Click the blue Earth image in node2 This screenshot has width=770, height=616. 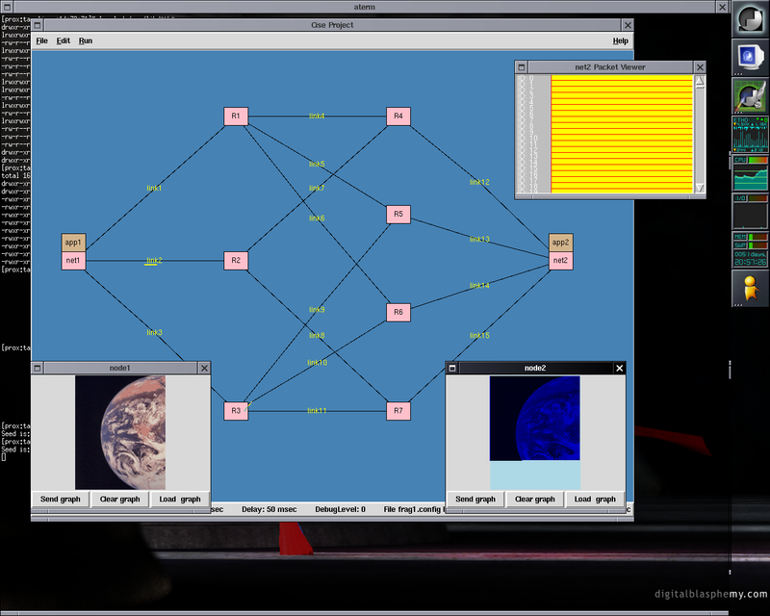535,418
